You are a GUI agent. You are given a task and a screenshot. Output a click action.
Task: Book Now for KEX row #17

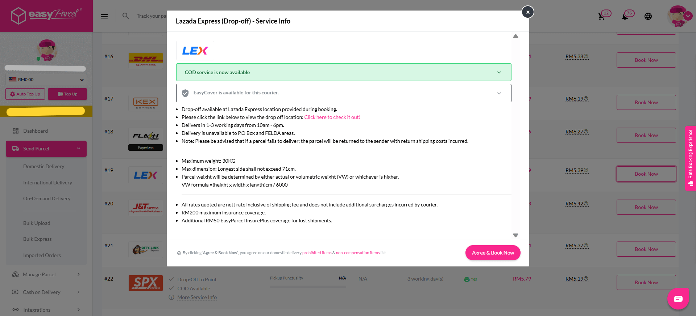tap(646, 102)
